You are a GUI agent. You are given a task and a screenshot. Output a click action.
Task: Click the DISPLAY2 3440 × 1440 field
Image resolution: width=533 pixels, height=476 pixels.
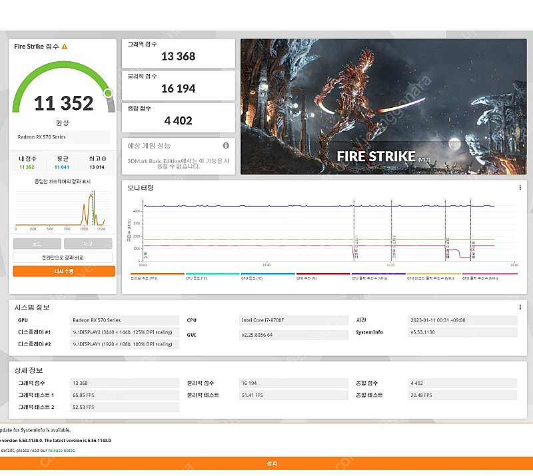[125, 332]
